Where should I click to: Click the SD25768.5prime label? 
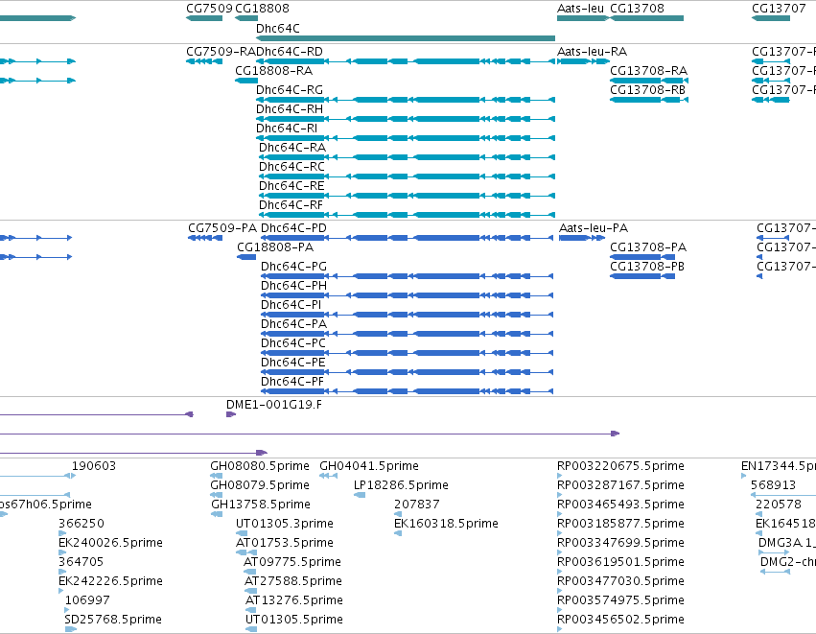(x=113, y=621)
